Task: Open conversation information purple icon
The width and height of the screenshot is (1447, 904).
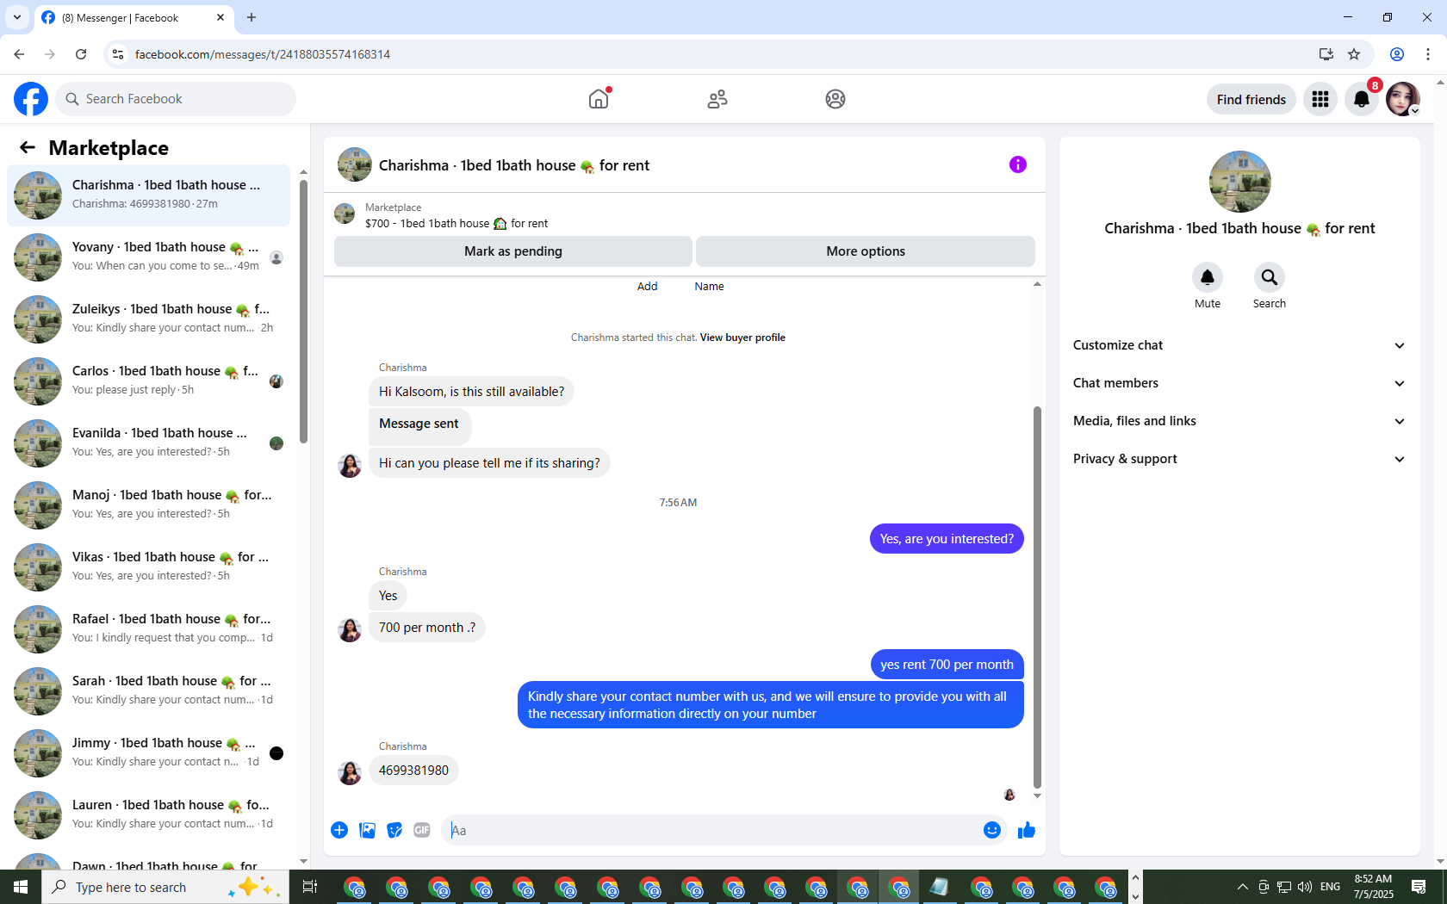Action: (1018, 164)
